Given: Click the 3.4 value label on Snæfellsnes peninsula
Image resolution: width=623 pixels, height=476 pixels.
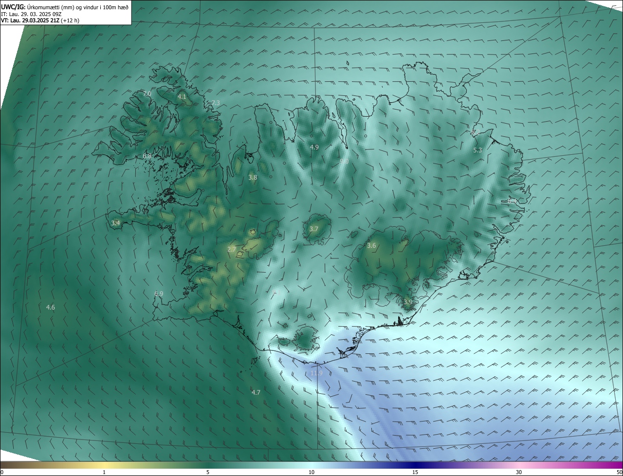Looking at the screenshot, I should 115,223.
